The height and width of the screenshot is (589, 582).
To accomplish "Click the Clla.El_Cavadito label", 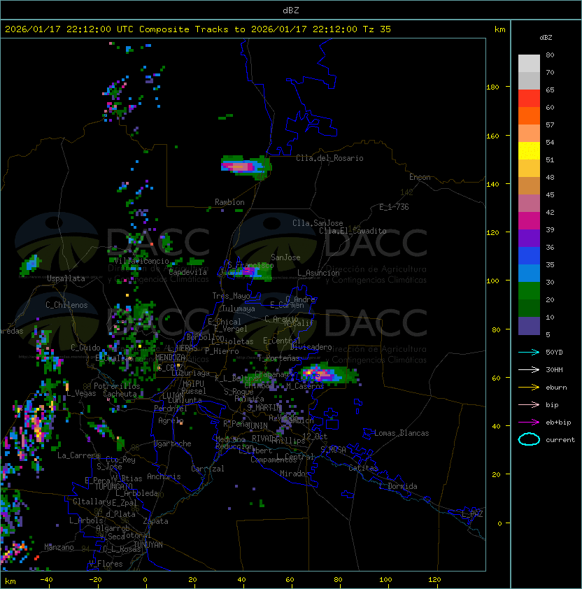I will pos(353,231).
